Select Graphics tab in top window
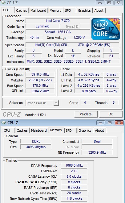 (x=84, y=10)
